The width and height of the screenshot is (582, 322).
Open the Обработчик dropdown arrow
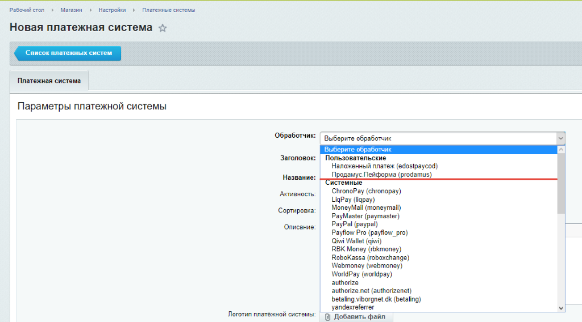click(x=560, y=138)
